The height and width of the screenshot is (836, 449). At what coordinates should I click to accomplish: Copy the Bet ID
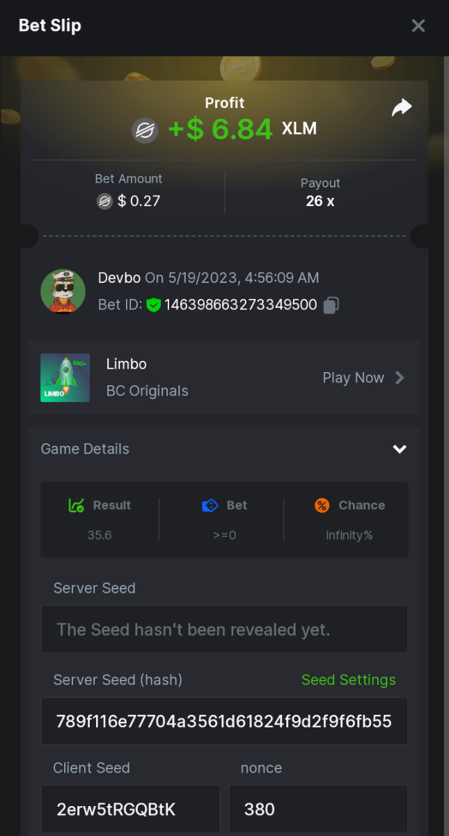(331, 305)
